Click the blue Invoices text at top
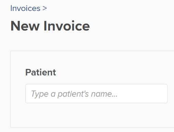The height and width of the screenshot is (132, 174). click(25, 8)
